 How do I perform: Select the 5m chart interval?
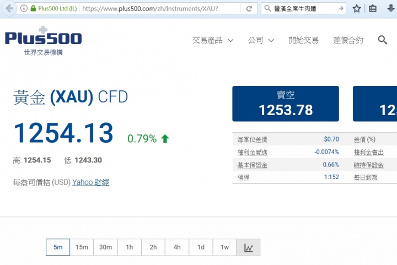click(x=58, y=247)
